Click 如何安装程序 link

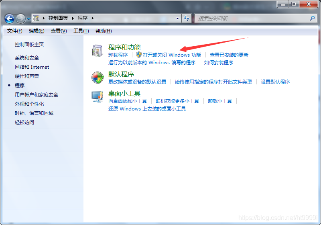(219, 63)
